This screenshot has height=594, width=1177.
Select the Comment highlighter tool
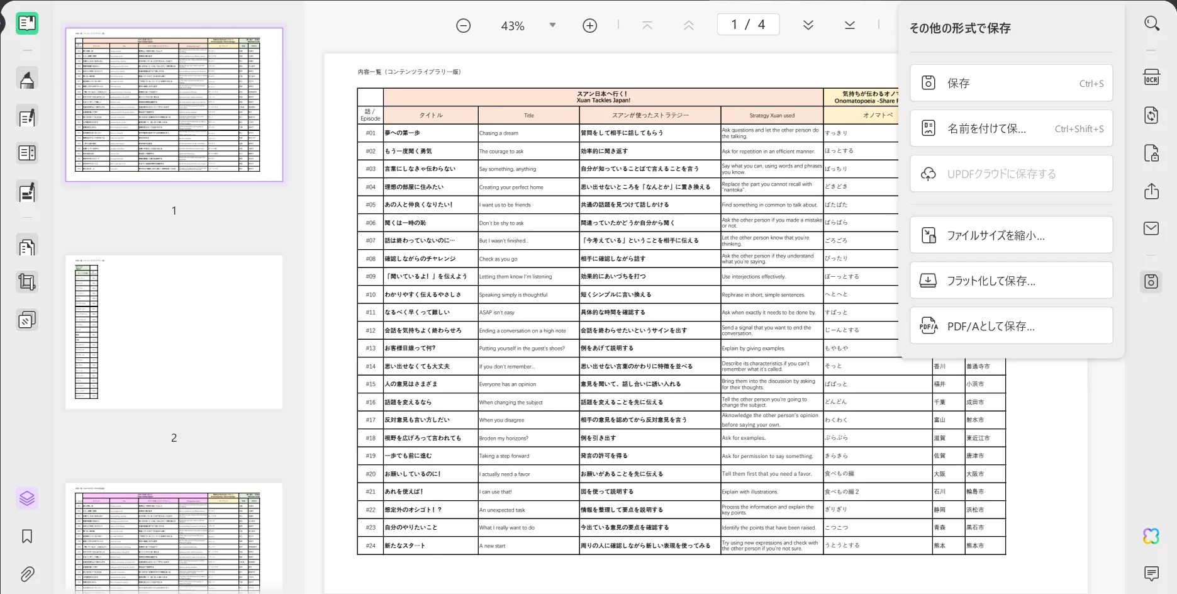26,80
